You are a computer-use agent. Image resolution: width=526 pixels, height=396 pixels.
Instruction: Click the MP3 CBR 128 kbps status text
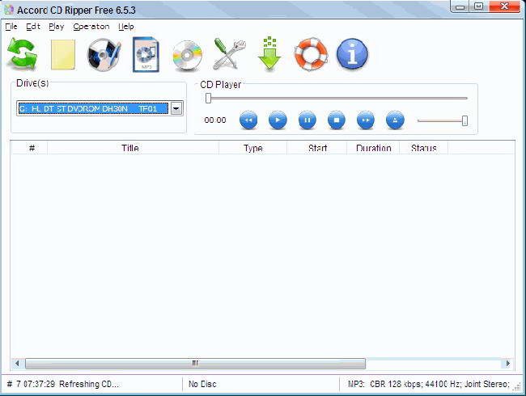click(429, 384)
